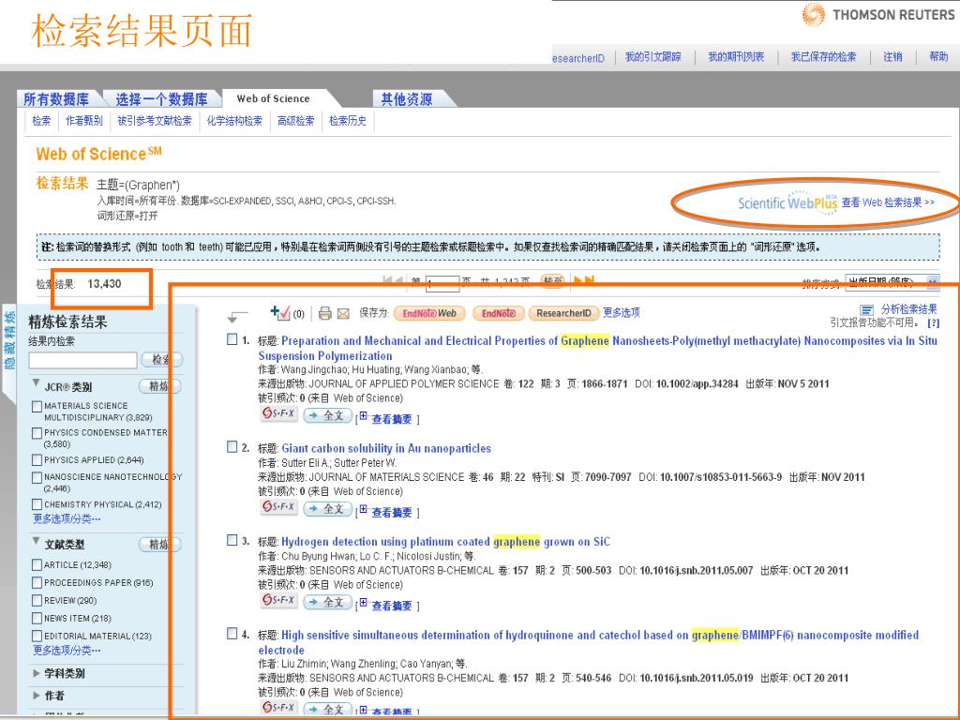Save to EndNote button
The height and width of the screenshot is (720, 960).
point(499,313)
